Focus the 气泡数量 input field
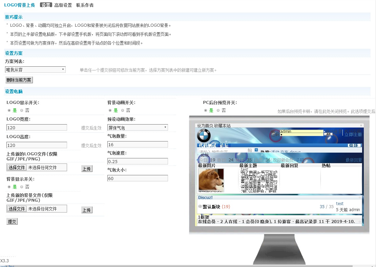The image size is (376, 267). pyautogui.click(x=138, y=144)
